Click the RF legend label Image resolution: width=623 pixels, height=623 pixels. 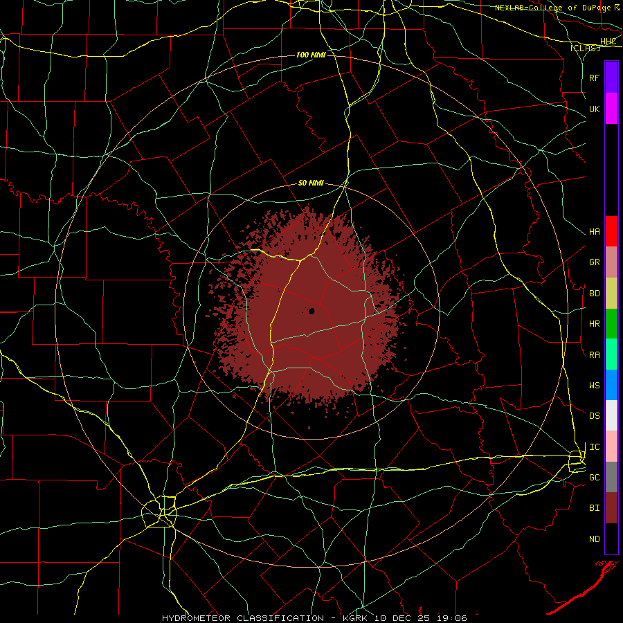click(x=595, y=78)
